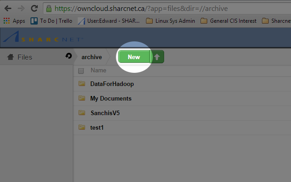Click the test1 folder icon

point(82,127)
